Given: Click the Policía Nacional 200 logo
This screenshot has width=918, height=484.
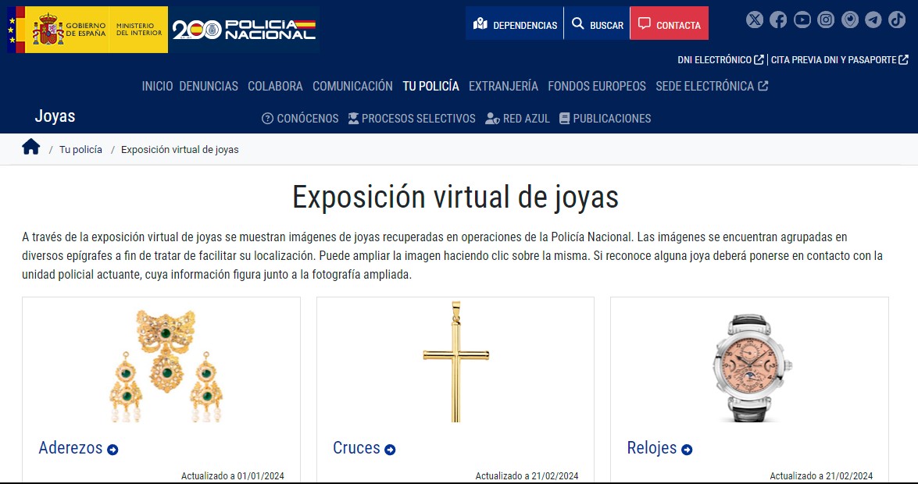Looking at the screenshot, I should (244, 30).
